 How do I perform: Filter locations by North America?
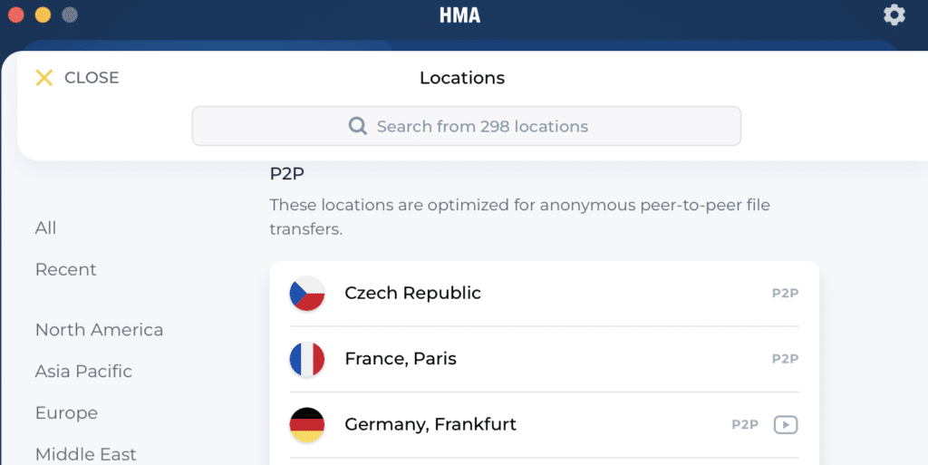tap(100, 330)
